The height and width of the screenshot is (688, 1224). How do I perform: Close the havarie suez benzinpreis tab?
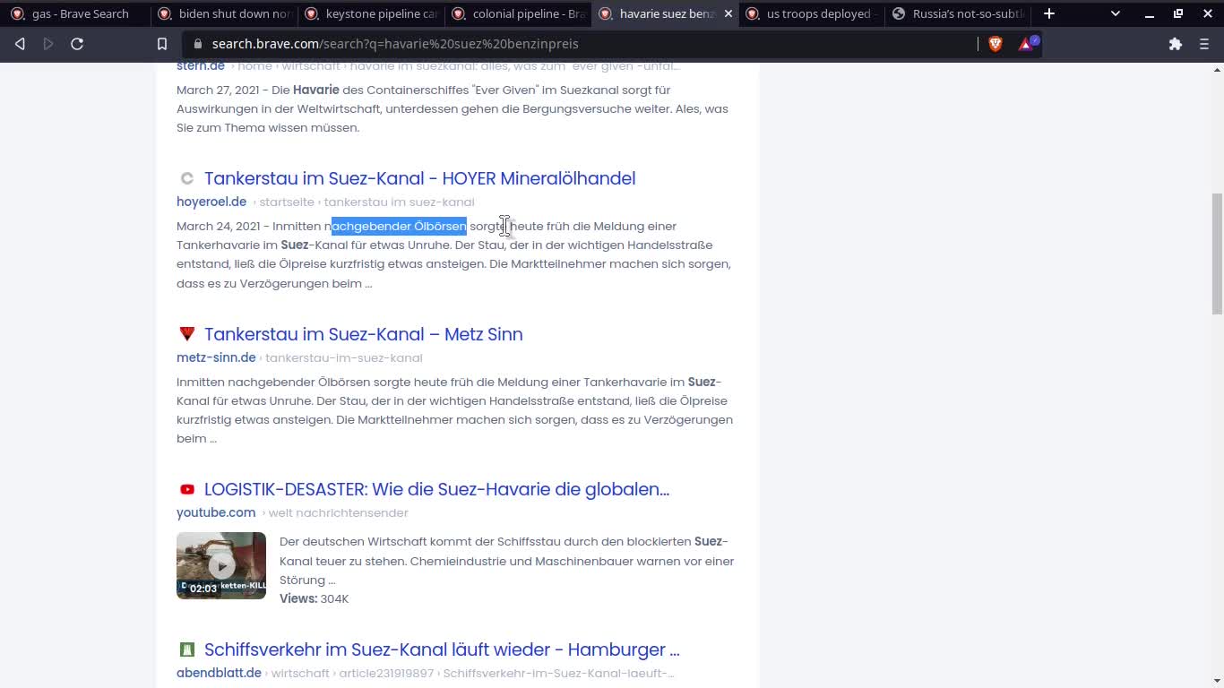click(728, 13)
